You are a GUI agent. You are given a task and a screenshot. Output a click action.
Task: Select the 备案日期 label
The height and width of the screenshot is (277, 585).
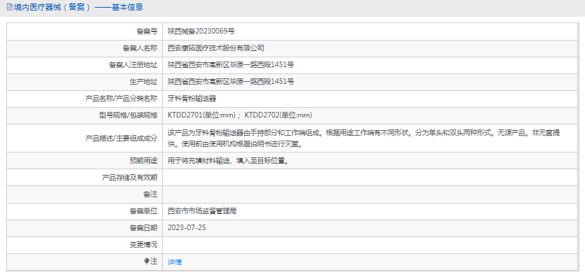tap(143, 228)
